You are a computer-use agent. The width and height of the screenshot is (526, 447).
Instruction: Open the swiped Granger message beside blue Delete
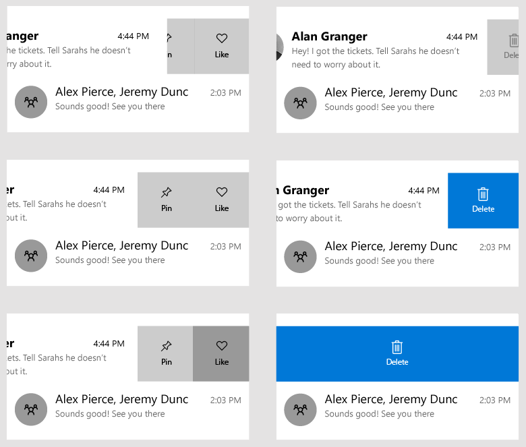(362, 200)
